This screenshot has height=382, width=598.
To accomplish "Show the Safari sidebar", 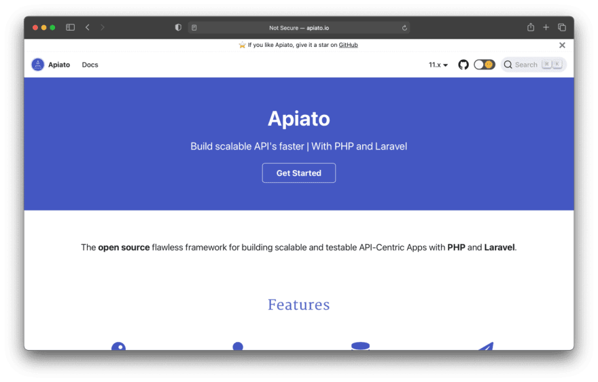I will (70, 27).
